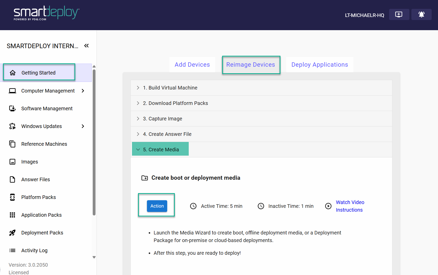Click the notification bell icon
The image size is (438, 275).
pyautogui.click(x=421, y=15)
